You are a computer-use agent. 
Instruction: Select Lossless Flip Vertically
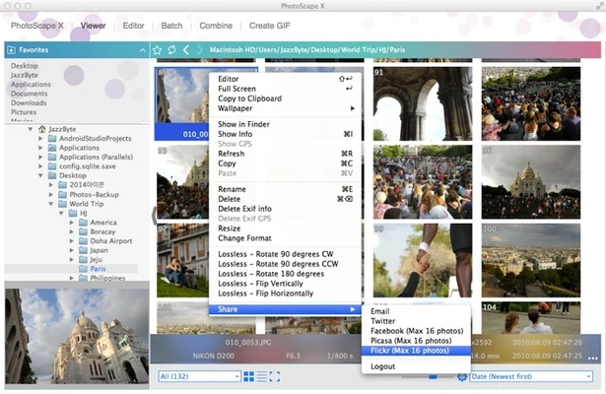(x=285, y=284)
